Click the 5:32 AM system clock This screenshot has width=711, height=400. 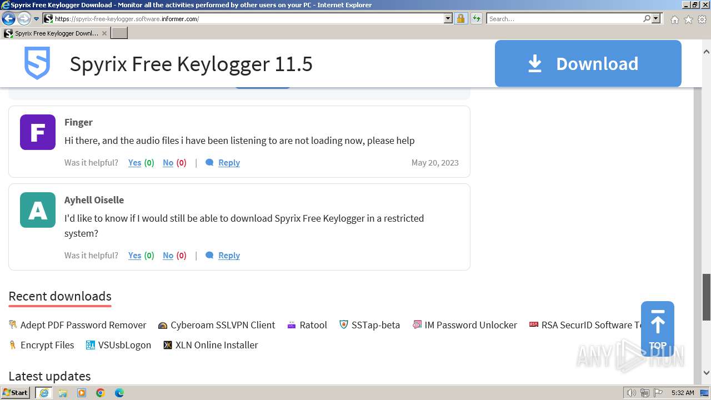click(x=683, y=393)
